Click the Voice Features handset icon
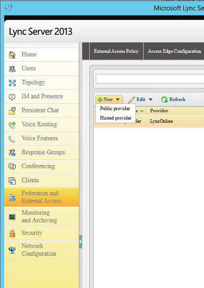The width and height of the screenshot is (204, 288). (x=11, y=139)
